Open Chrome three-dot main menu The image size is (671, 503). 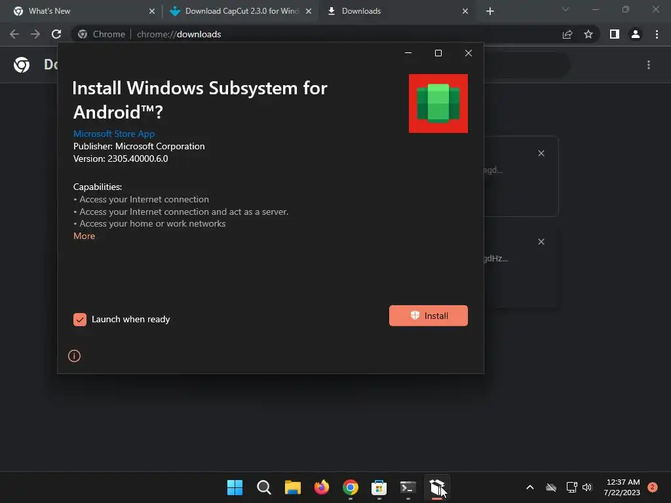(x=657, y=34)
